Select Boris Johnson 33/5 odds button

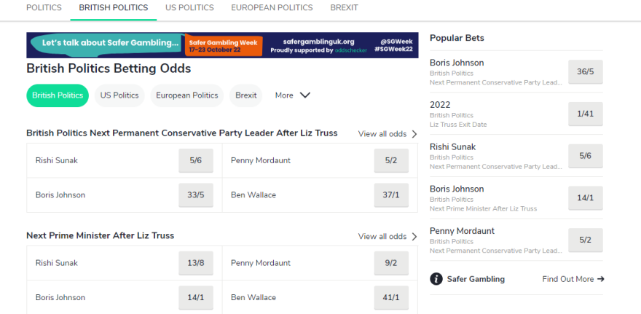[x=195, y=195]
